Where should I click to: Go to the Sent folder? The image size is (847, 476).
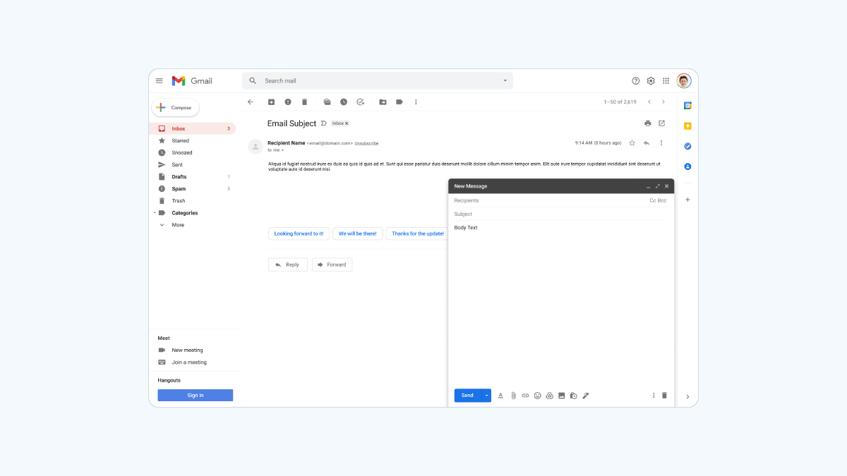tap(177, 165)
